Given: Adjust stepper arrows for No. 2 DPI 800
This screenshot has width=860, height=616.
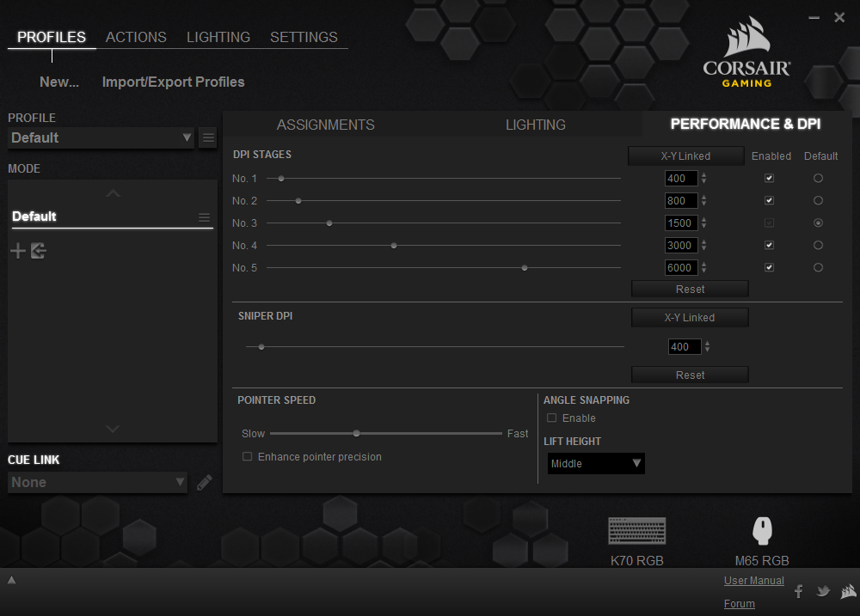Looking at the screenshot, I should click(703, 200).
